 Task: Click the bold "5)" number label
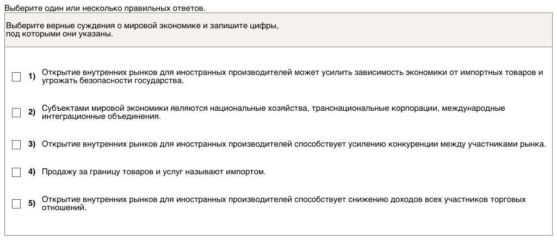(32, 204)
